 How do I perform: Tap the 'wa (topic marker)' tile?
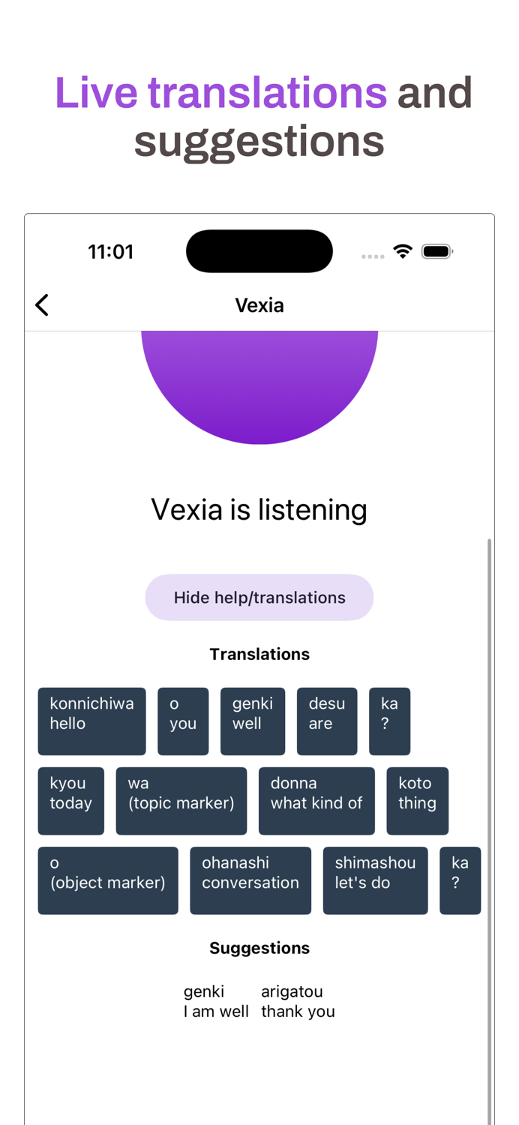pyautogui.click(x=181, y=800)
